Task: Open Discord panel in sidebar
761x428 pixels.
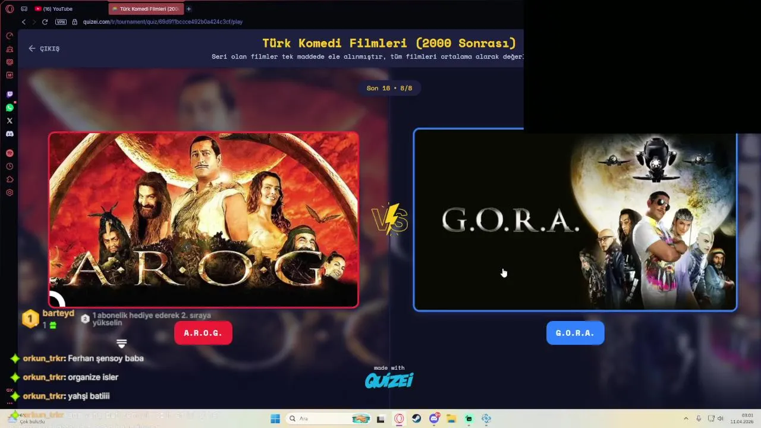Action: click(10, 134)
